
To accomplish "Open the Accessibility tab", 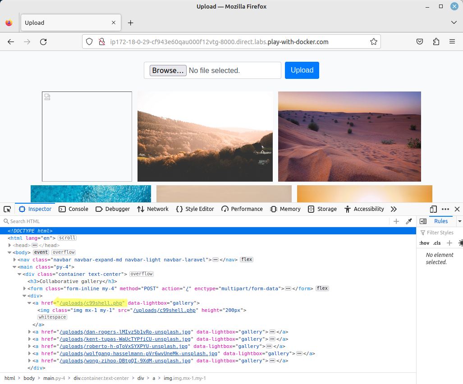I will click(x=364, y=209).
